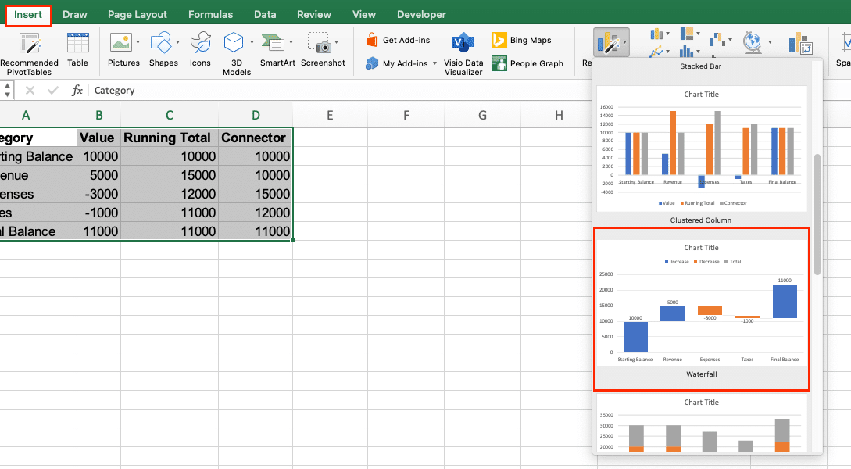
Task: Click the Value cell showing 5000
Action: click(98, 175)
